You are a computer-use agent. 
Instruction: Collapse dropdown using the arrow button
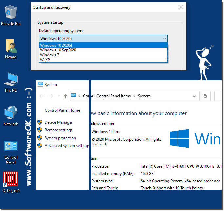[165, 39]
